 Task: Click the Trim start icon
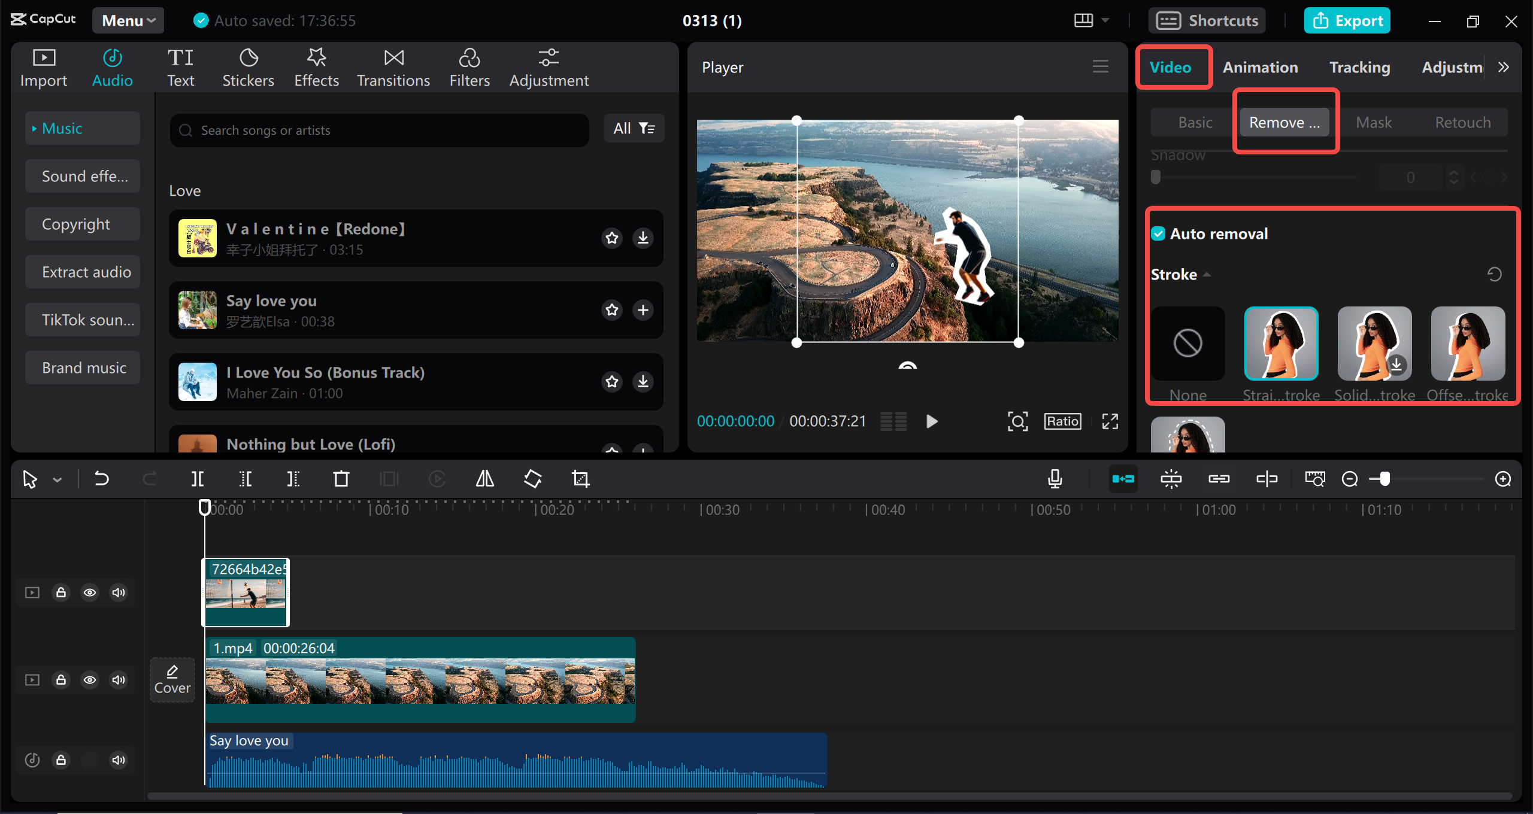click(x=246, y=478)
